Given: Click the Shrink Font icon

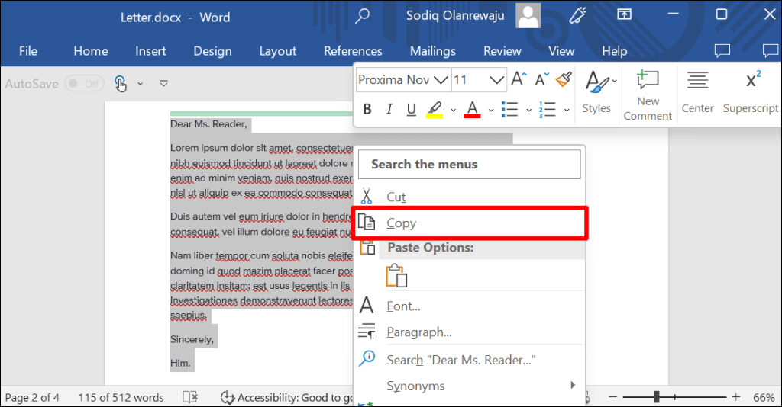Looking at the screenshot, I should click(x=541, y=79).
